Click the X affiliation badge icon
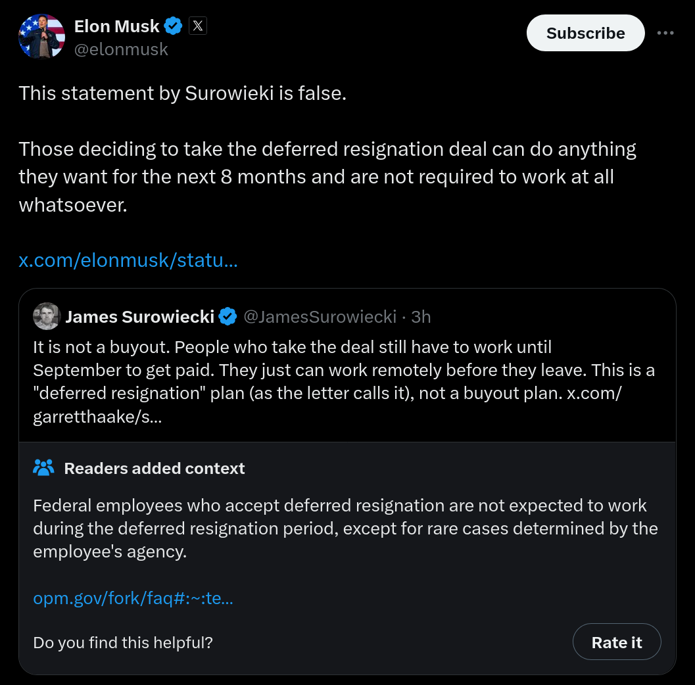This screenshot has width=695, height=685. [x=198, y=26]
